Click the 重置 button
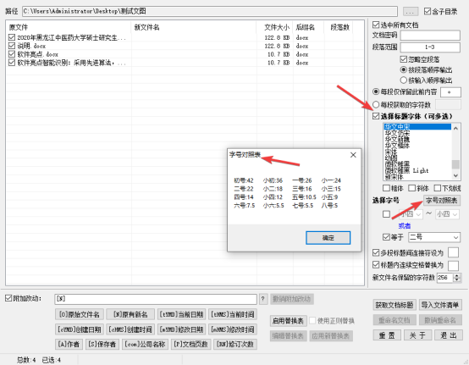Screen dimensions: 469x365 click(x=387, y=335)
